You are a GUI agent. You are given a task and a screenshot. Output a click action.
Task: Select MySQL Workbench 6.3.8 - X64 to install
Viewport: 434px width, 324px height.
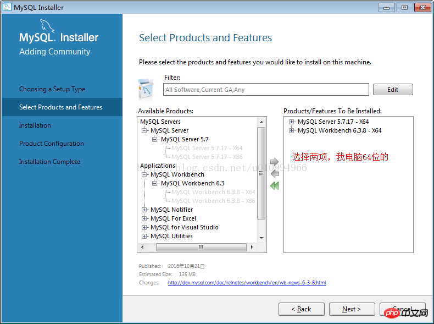(x=340, y=130)
